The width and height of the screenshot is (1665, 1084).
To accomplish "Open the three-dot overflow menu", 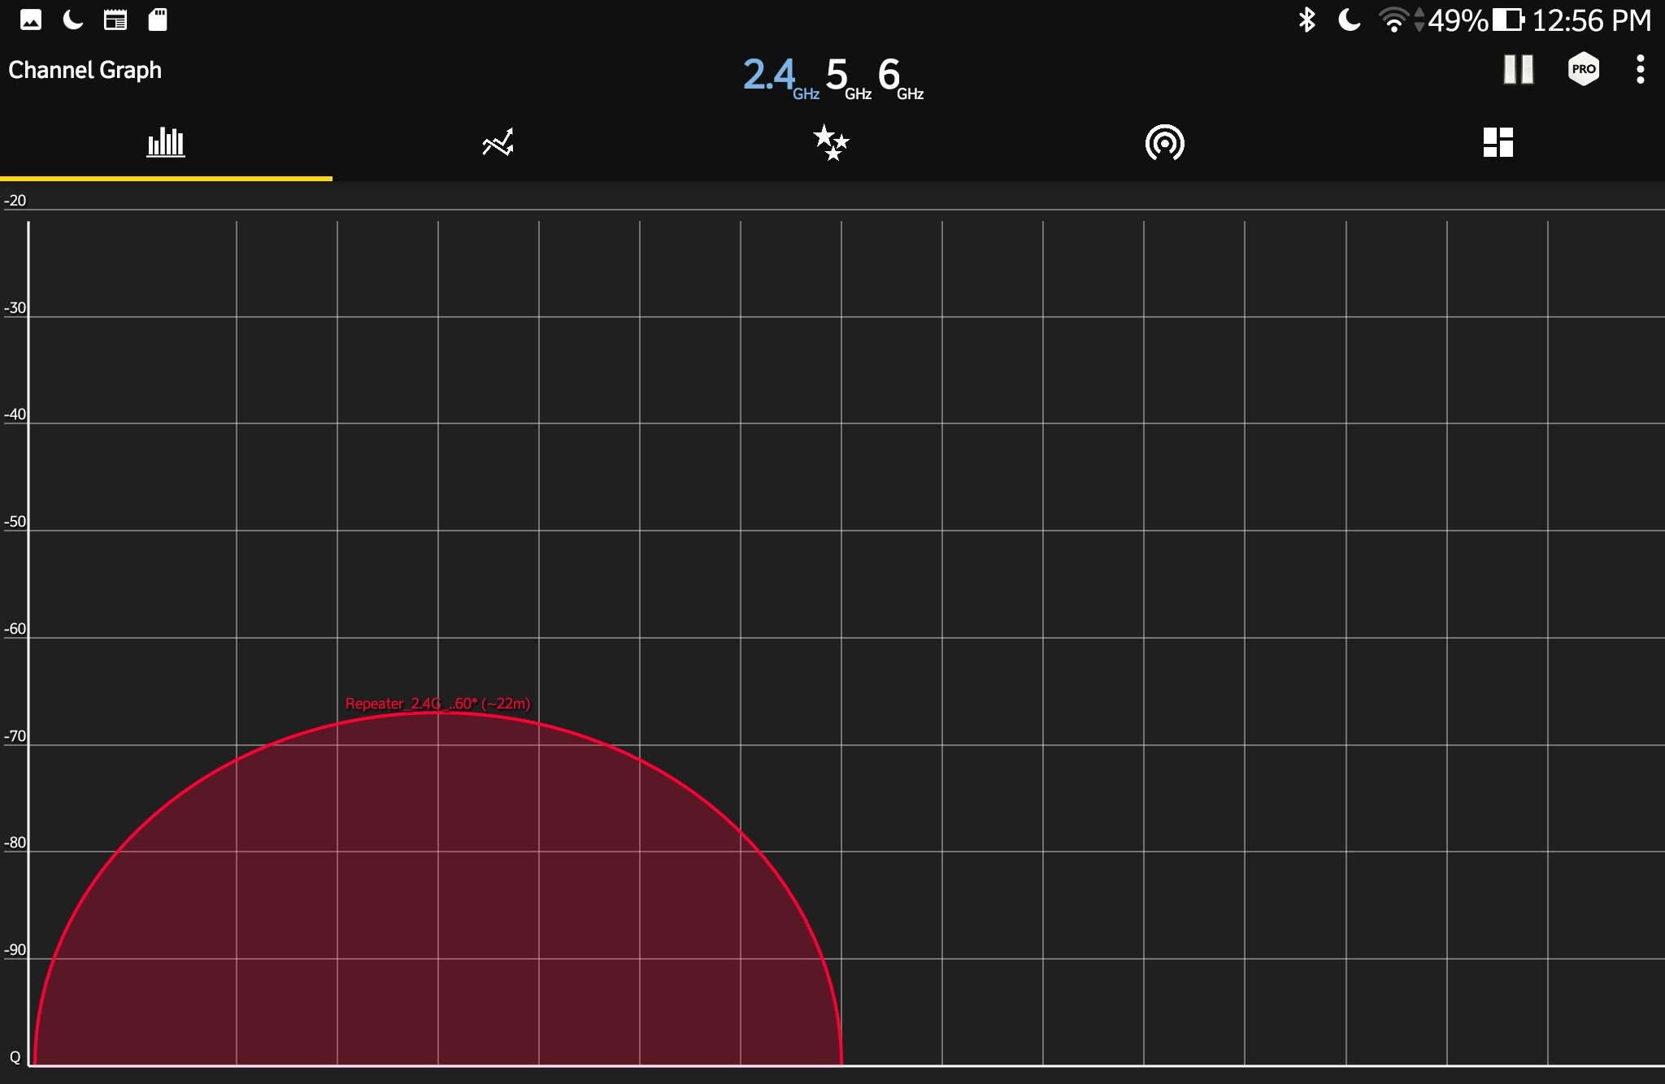I will (x=1641, y=70).
